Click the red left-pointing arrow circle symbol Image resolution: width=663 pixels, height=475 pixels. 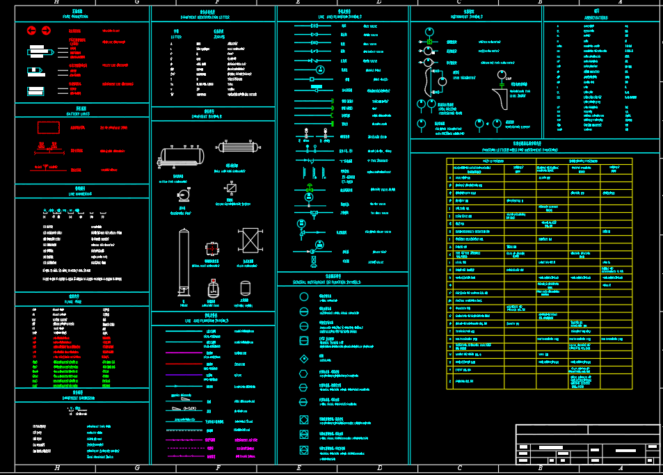(31, 31)
